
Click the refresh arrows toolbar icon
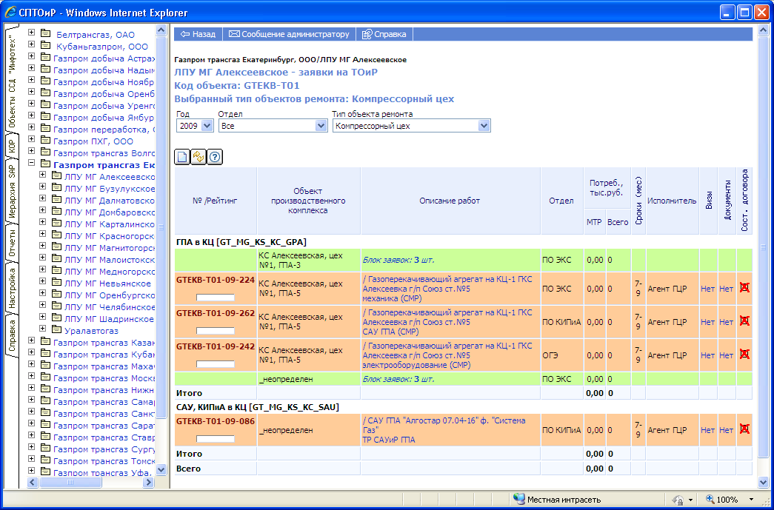198,157
